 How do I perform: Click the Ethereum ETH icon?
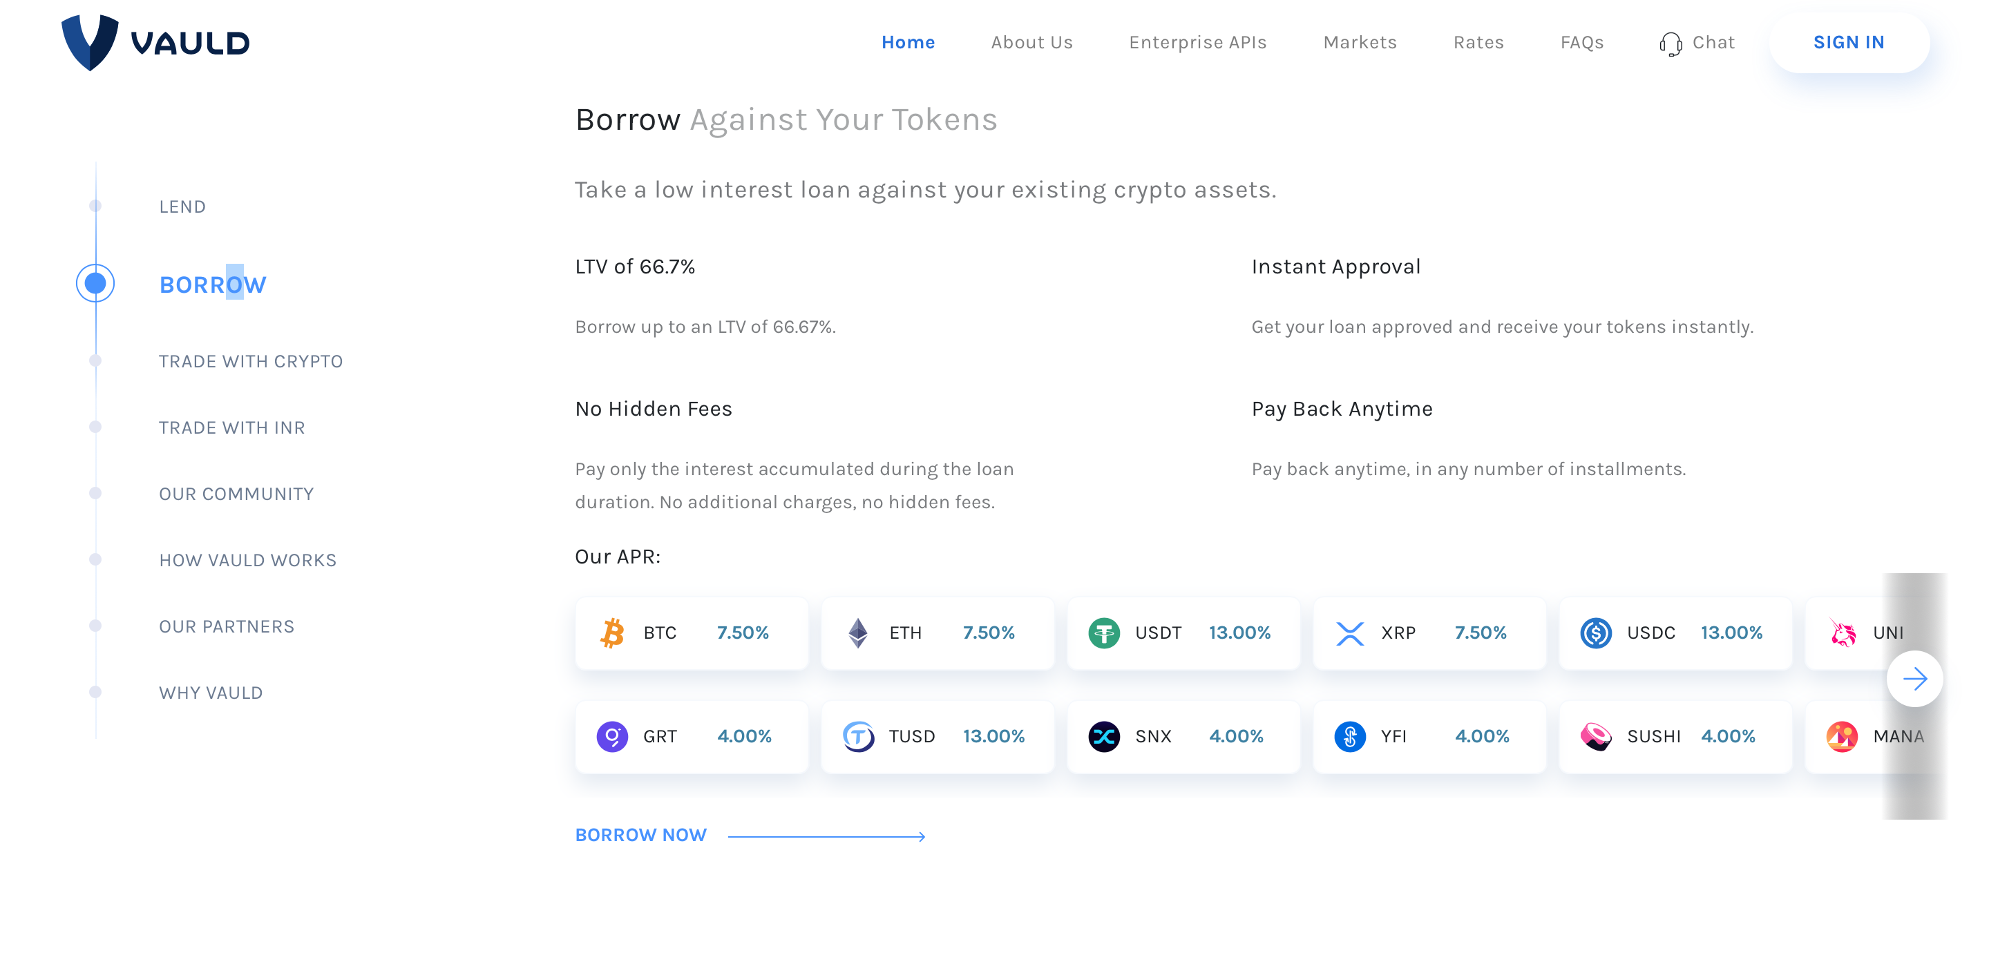point(858,633)
